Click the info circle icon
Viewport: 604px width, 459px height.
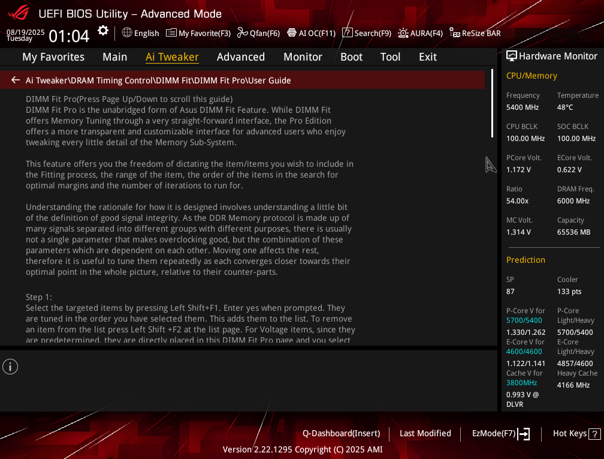tap(10, 367)
